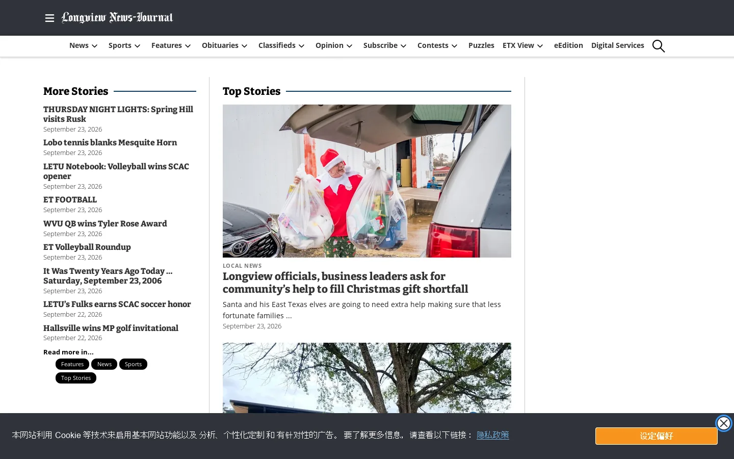Click the More Stories section heading
734x459 pixels.
point(76,91)
